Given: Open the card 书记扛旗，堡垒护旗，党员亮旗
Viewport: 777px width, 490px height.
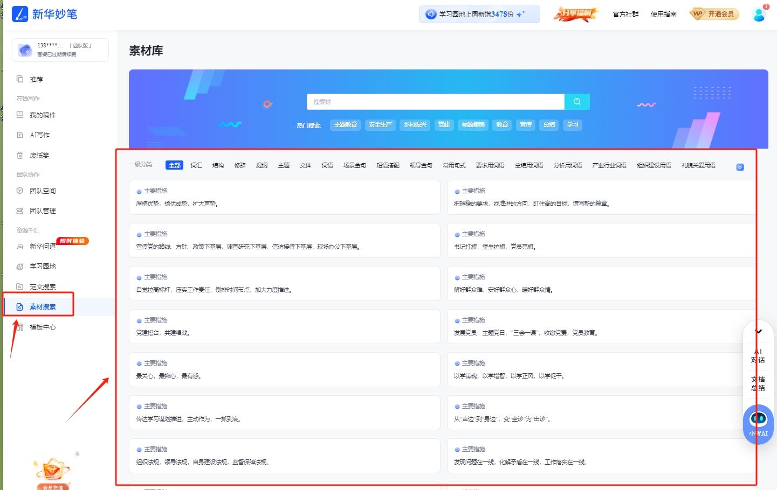Looking at the screenshot, I should (602, 241).
